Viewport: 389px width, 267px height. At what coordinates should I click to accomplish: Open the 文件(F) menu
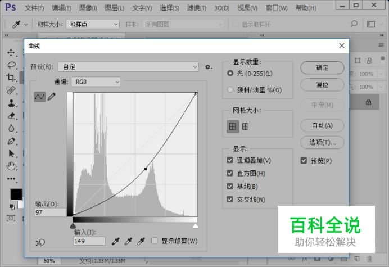tap(34, 8)
